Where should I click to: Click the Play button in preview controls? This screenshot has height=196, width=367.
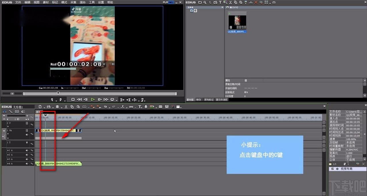(93, 99)
